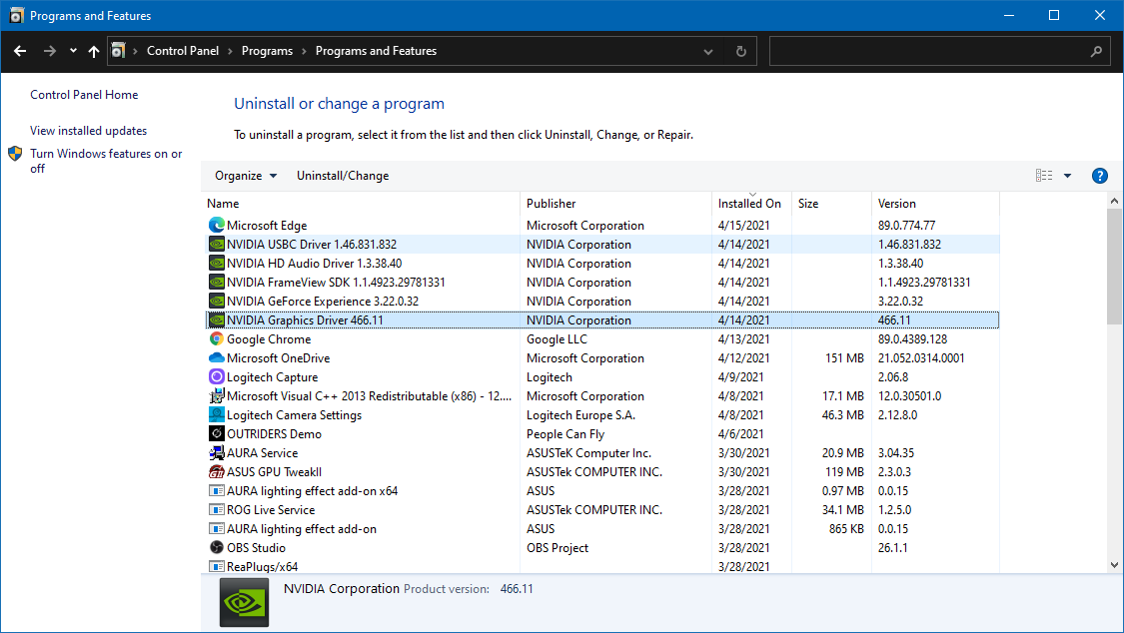1124x633 pixels.
Task: Select the ASUS GPU TweakII icon
Action: coord(217,472)
